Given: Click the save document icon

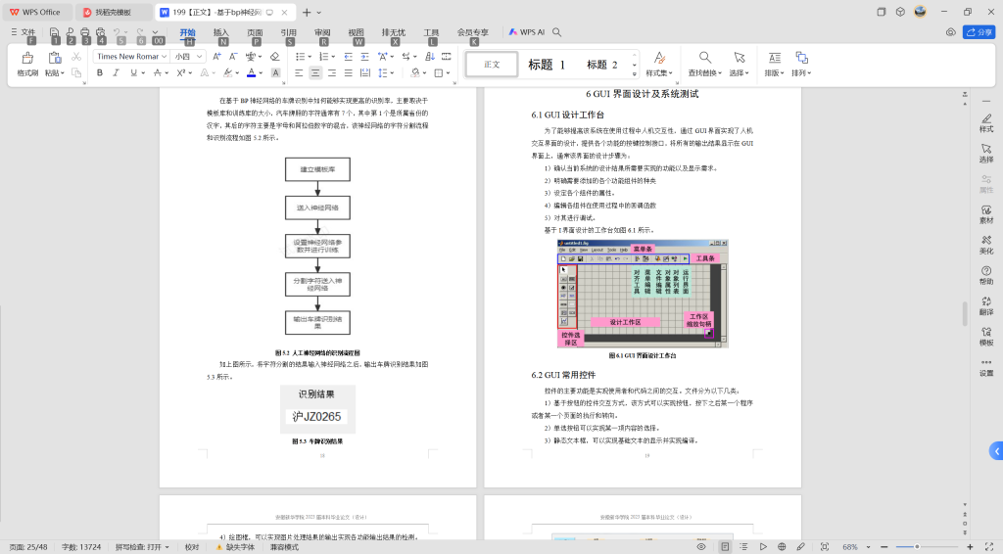Looking at the screenshot, I should pos(55,32).
